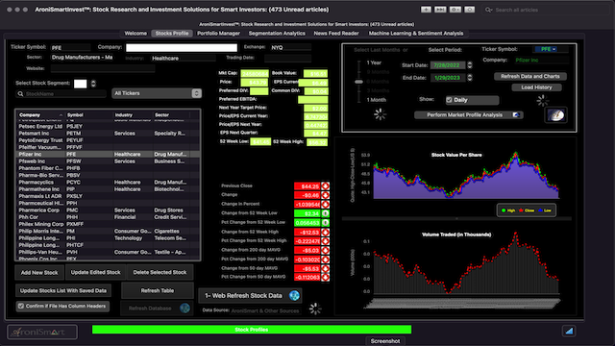Click red arrow beside Pct Change from 200 day MAVG
The height and width of the screenshot is (346, 615).
325,259
